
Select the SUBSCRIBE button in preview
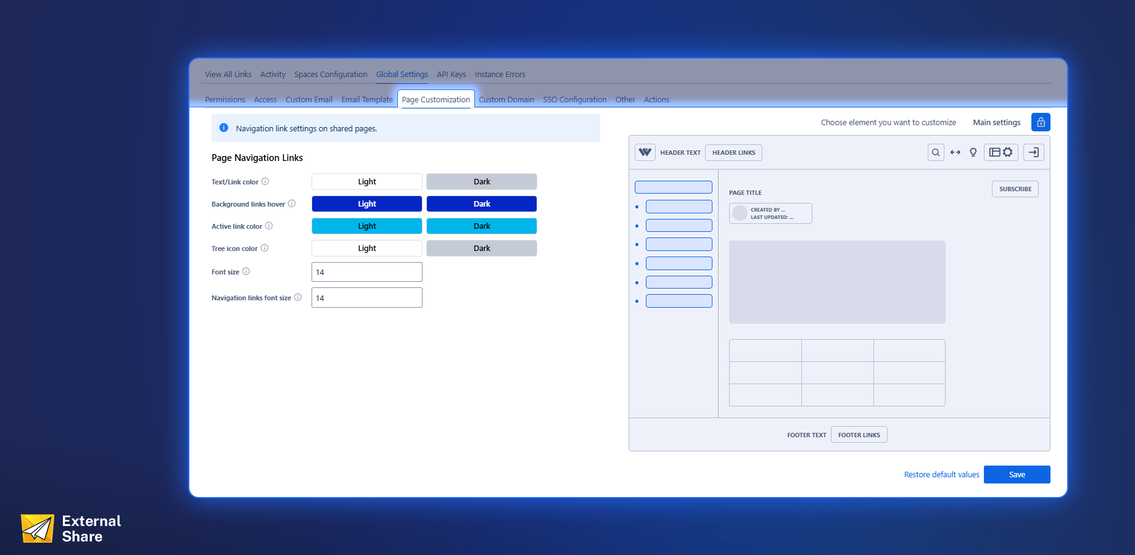pyautogui.click(x=1015, y=189)
